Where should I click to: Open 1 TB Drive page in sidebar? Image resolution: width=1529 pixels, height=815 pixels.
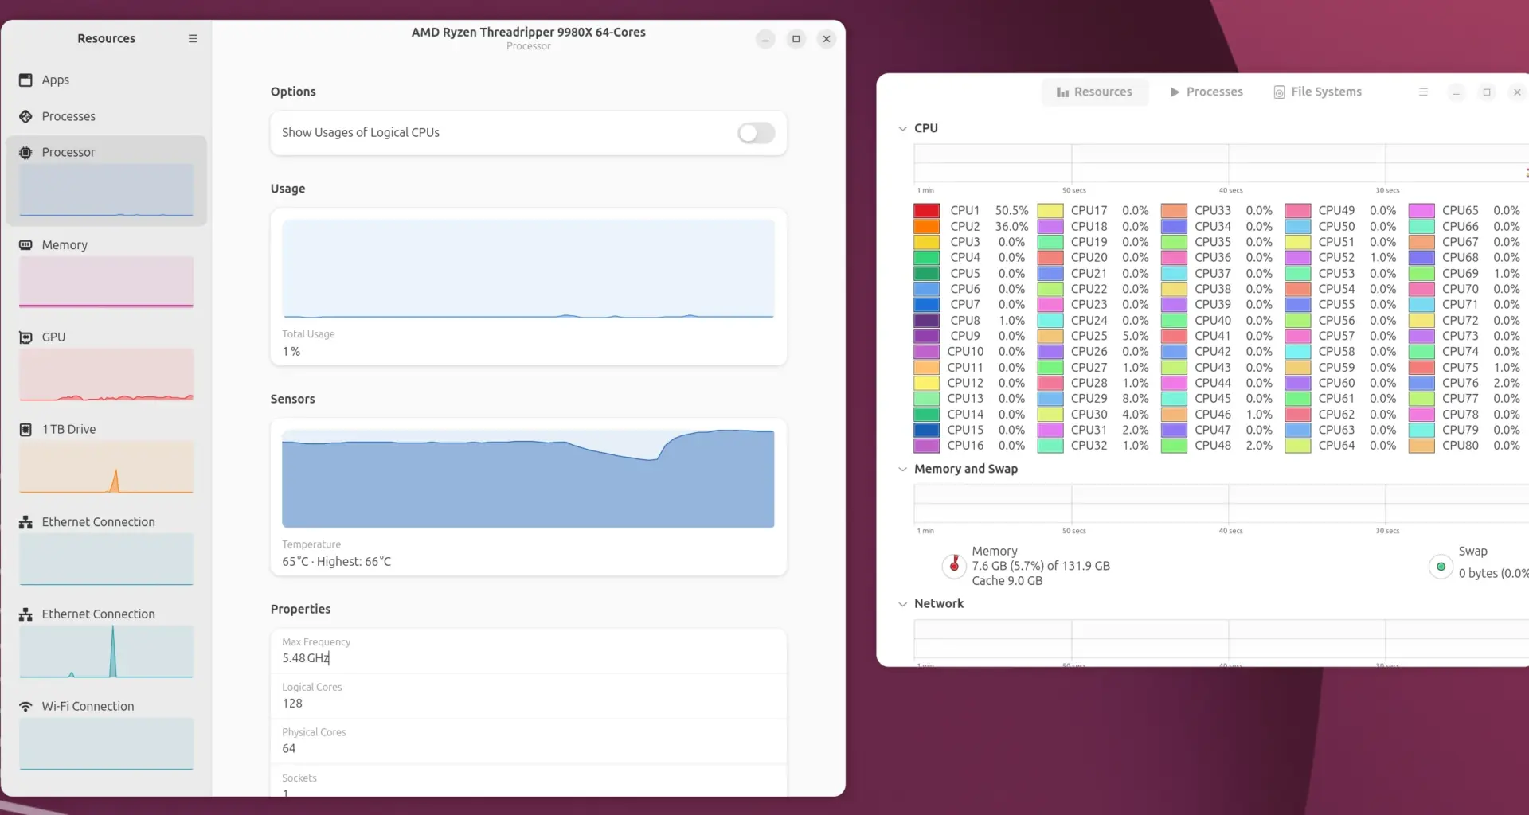point(106,458)
